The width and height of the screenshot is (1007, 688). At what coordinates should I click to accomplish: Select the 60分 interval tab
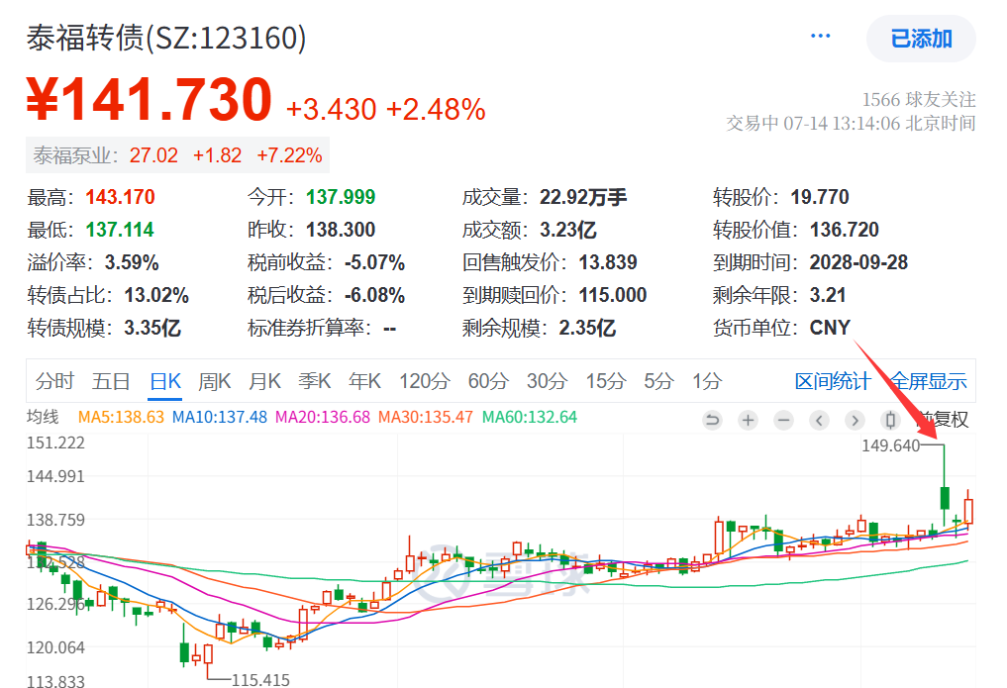(x=488, y=381)
